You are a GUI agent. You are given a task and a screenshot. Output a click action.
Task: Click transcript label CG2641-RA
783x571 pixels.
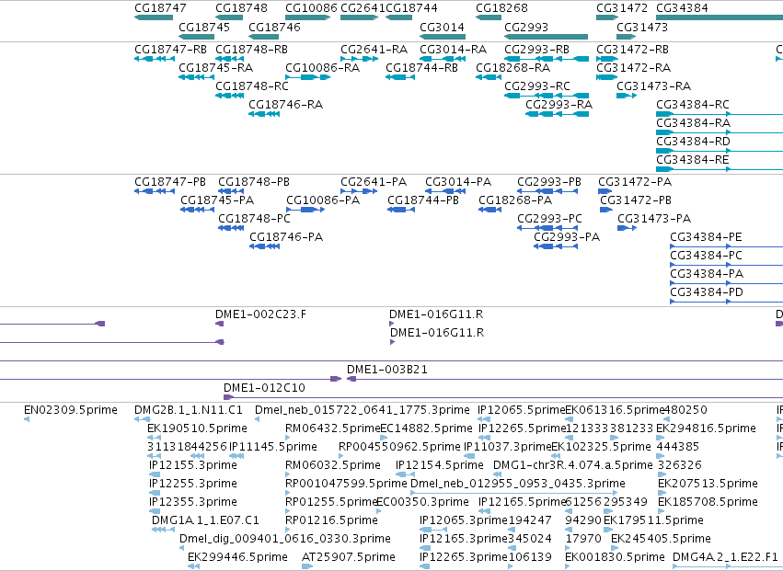[x=374, y=50]
